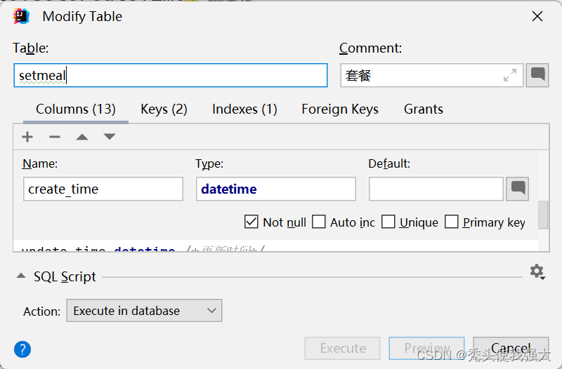
Task: Close the Modify Table dialog
Action: (x=537, y=16)
